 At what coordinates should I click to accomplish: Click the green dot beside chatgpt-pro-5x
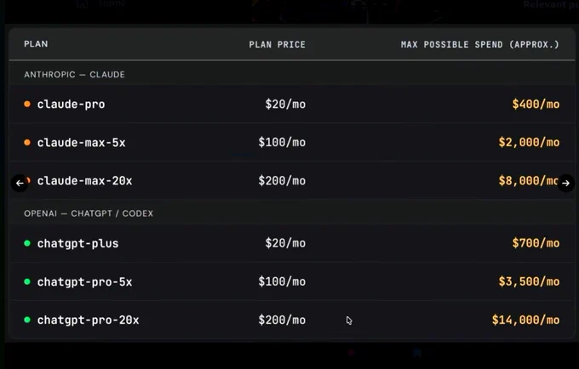click(27, 281)
